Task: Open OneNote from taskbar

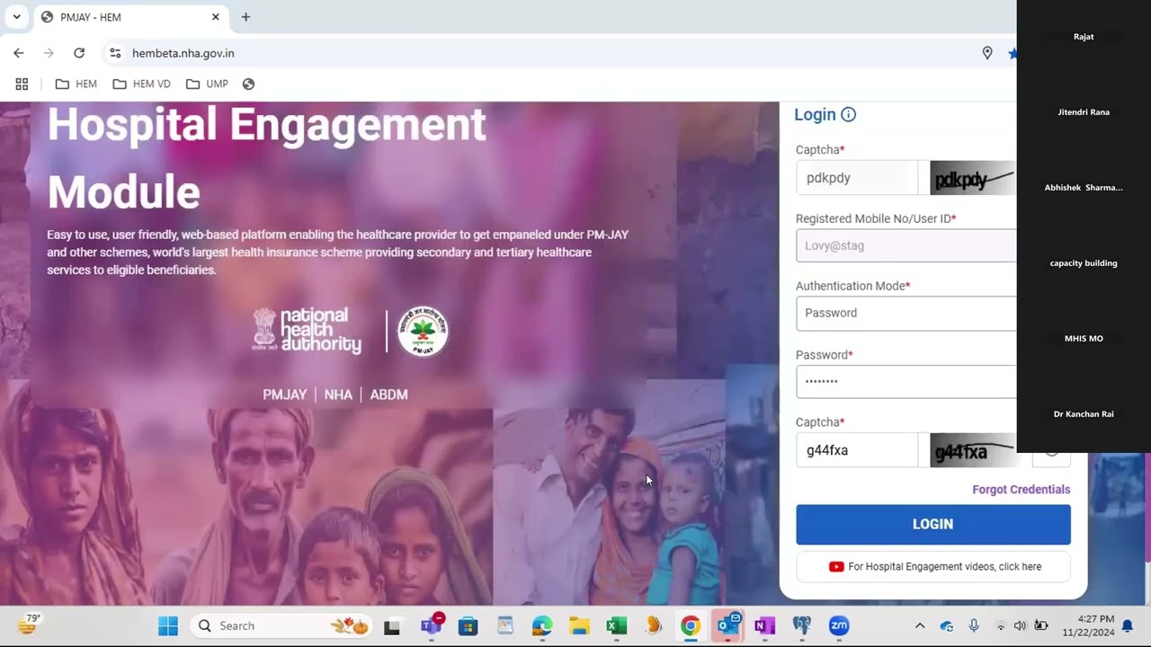Action: pos(765,626)
